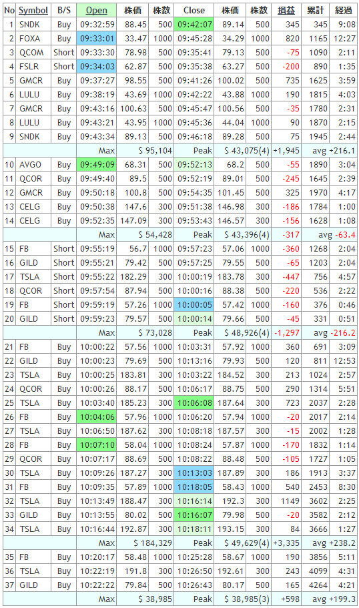Select the 1149 profit value in row 32
The image size is (359, 608).
pos(290,501)
